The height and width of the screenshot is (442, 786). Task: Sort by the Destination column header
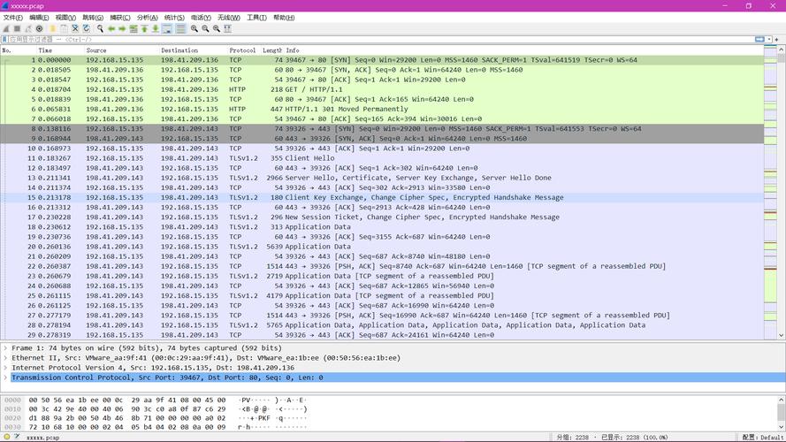[194, 50]
